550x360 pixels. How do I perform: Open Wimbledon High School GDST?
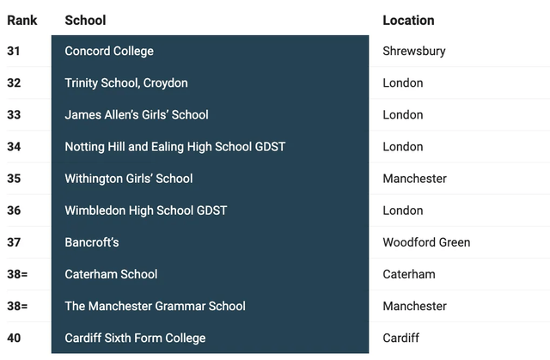click(x=146, y=211)
